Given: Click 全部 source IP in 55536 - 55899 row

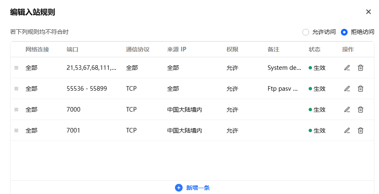Looking at the screenshot, I should 173,89.
